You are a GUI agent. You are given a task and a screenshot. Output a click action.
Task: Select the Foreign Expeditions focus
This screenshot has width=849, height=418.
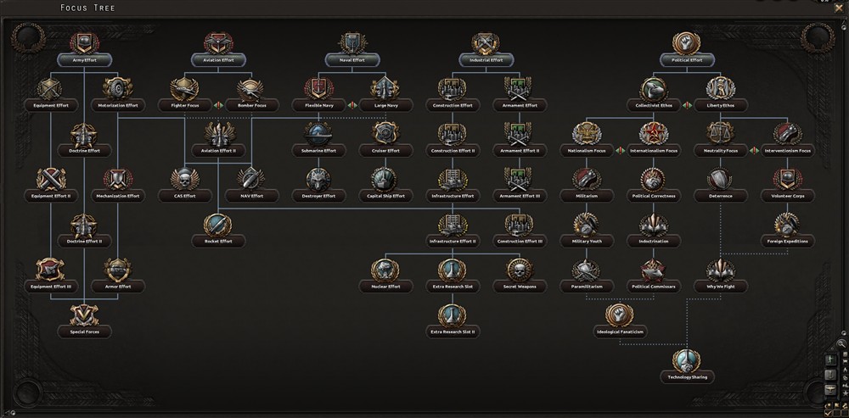[788, 225]
